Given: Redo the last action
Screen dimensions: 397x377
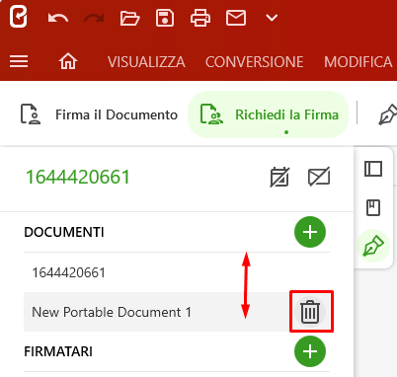Looking at the screenshot, I should pyautogui.click(x=94, y=18).
